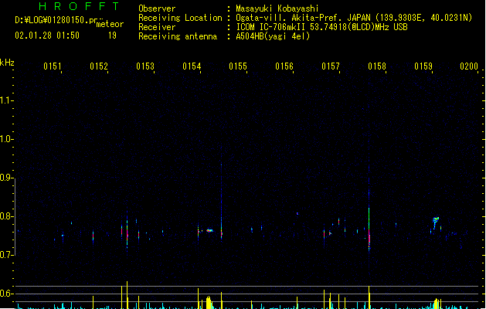Click the date stamp 02.01.28 01:50
This screenshot has width=486, height=309.
[47, 36]
